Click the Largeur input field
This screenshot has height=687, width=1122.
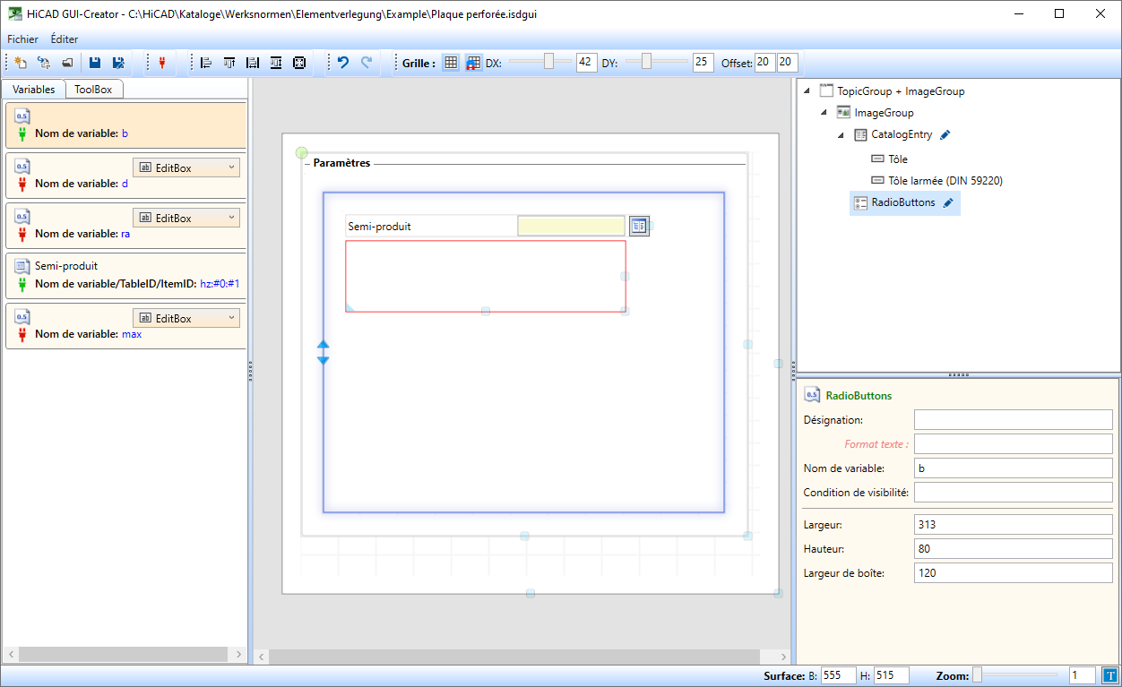(x=1013, y=524)
